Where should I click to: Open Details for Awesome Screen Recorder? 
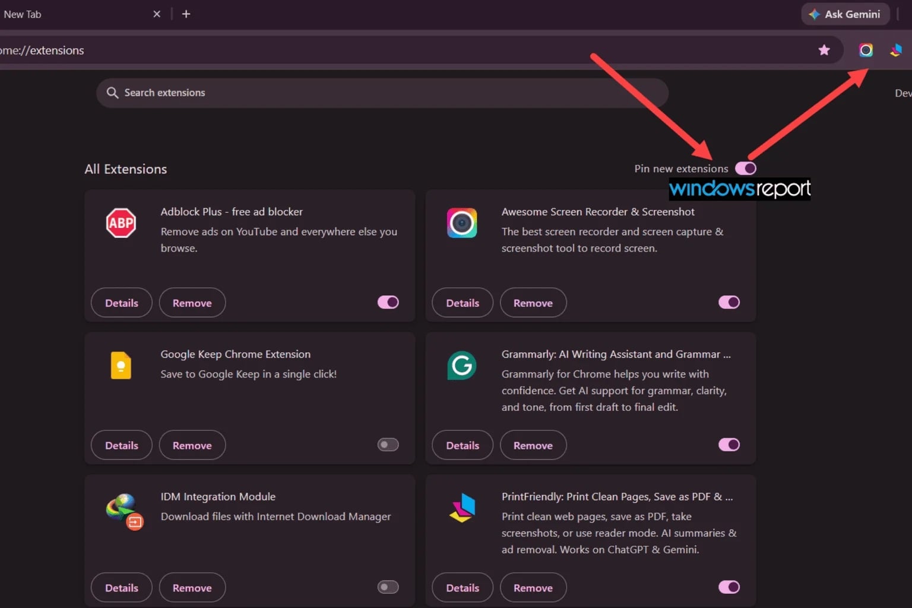463,303
